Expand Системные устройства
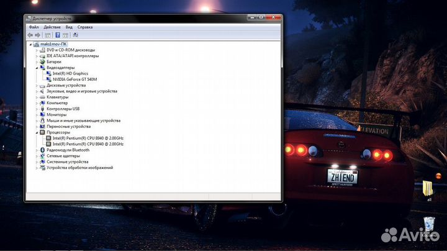 [x=37, y=162]
